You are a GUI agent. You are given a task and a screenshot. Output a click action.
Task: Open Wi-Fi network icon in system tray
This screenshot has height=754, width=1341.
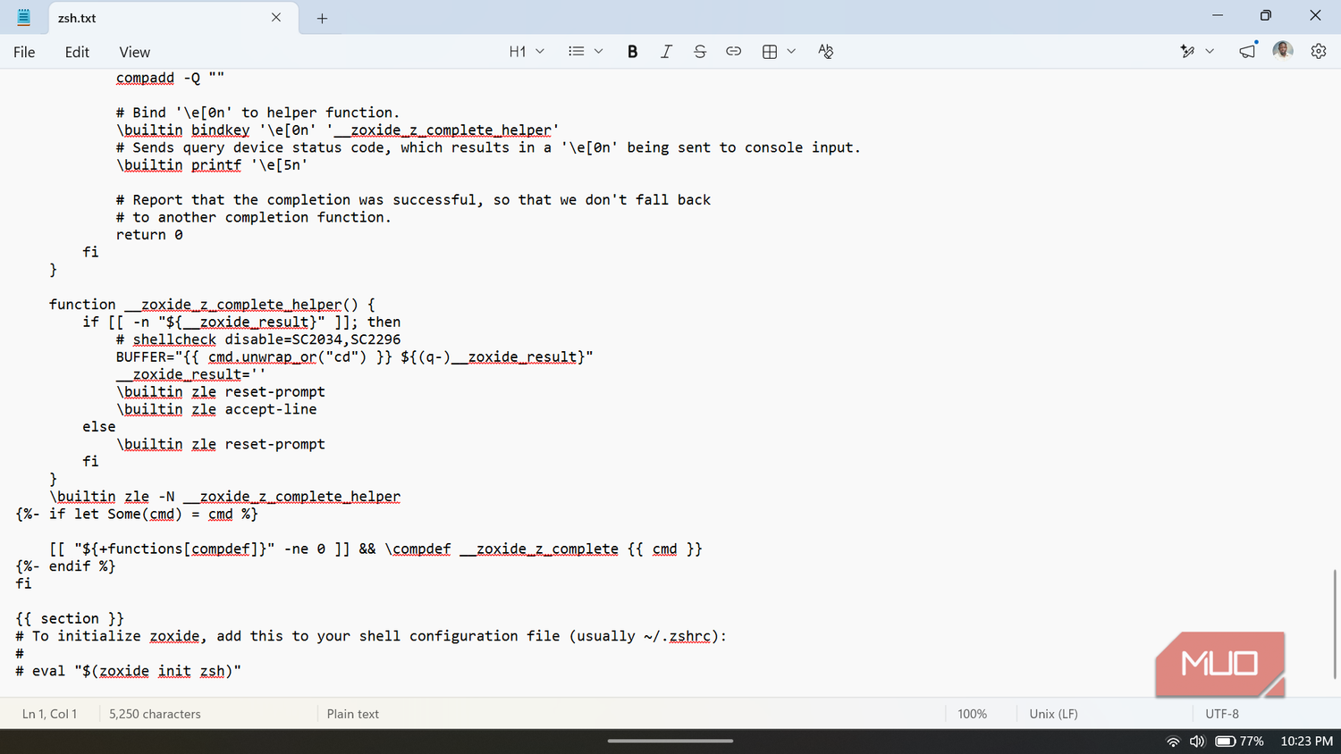(x=1173, y=741)
